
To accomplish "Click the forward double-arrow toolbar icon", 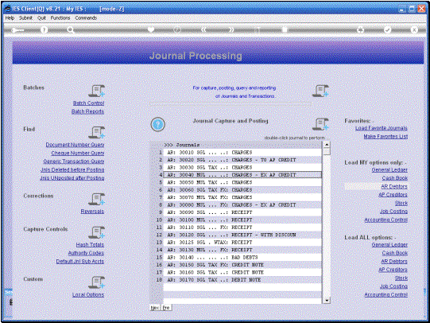I will coord(231,29).
